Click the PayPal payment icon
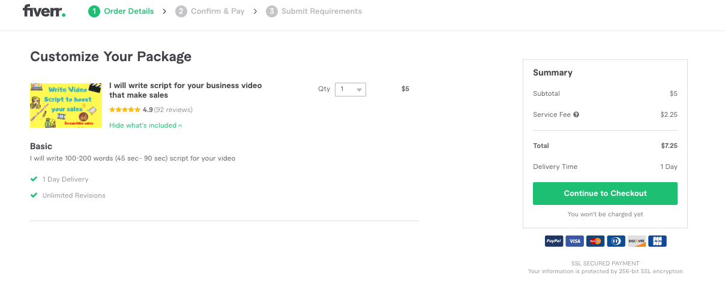This screenshot has height=299, width=725. coord(554,241)
